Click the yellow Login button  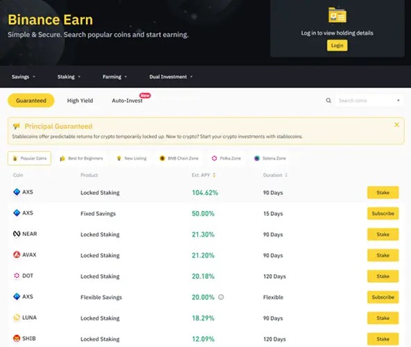[x=337, y=45]
